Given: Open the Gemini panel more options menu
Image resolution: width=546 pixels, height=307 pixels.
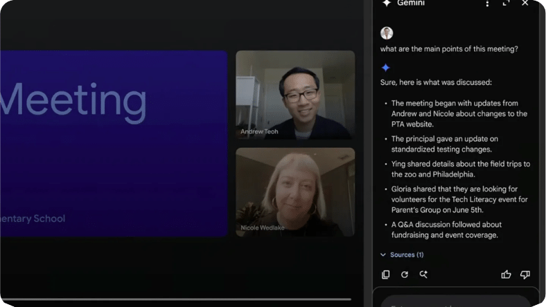Looking at the screenshot, I should tap(487, 3).
